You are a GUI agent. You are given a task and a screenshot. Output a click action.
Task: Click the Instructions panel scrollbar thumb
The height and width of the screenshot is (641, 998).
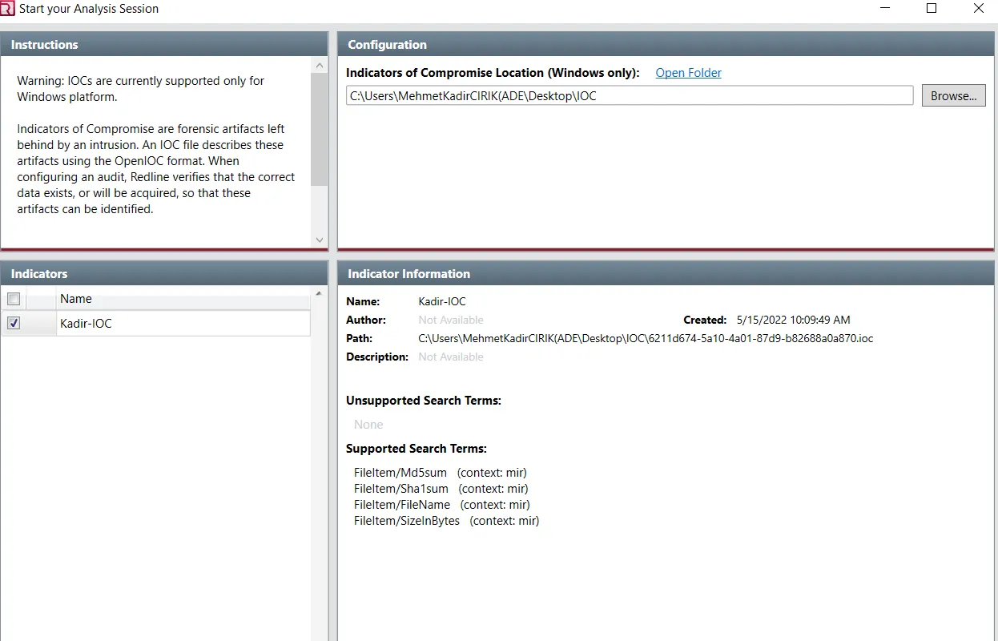320,130
